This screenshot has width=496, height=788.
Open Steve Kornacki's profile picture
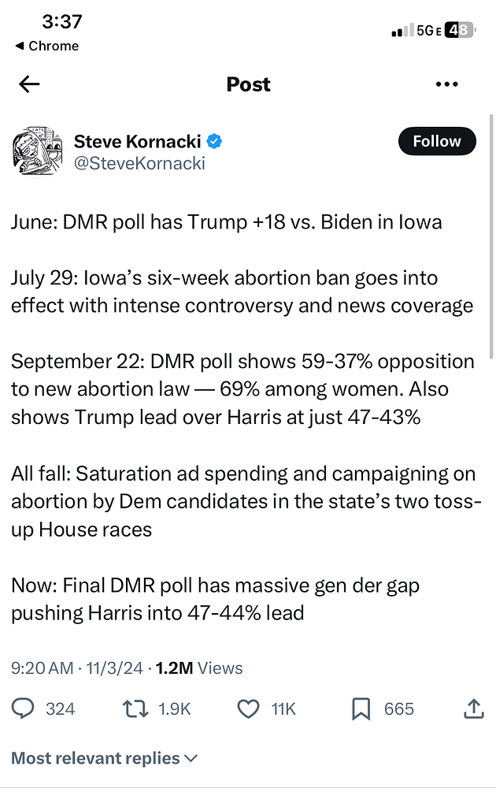pos(37,150)
